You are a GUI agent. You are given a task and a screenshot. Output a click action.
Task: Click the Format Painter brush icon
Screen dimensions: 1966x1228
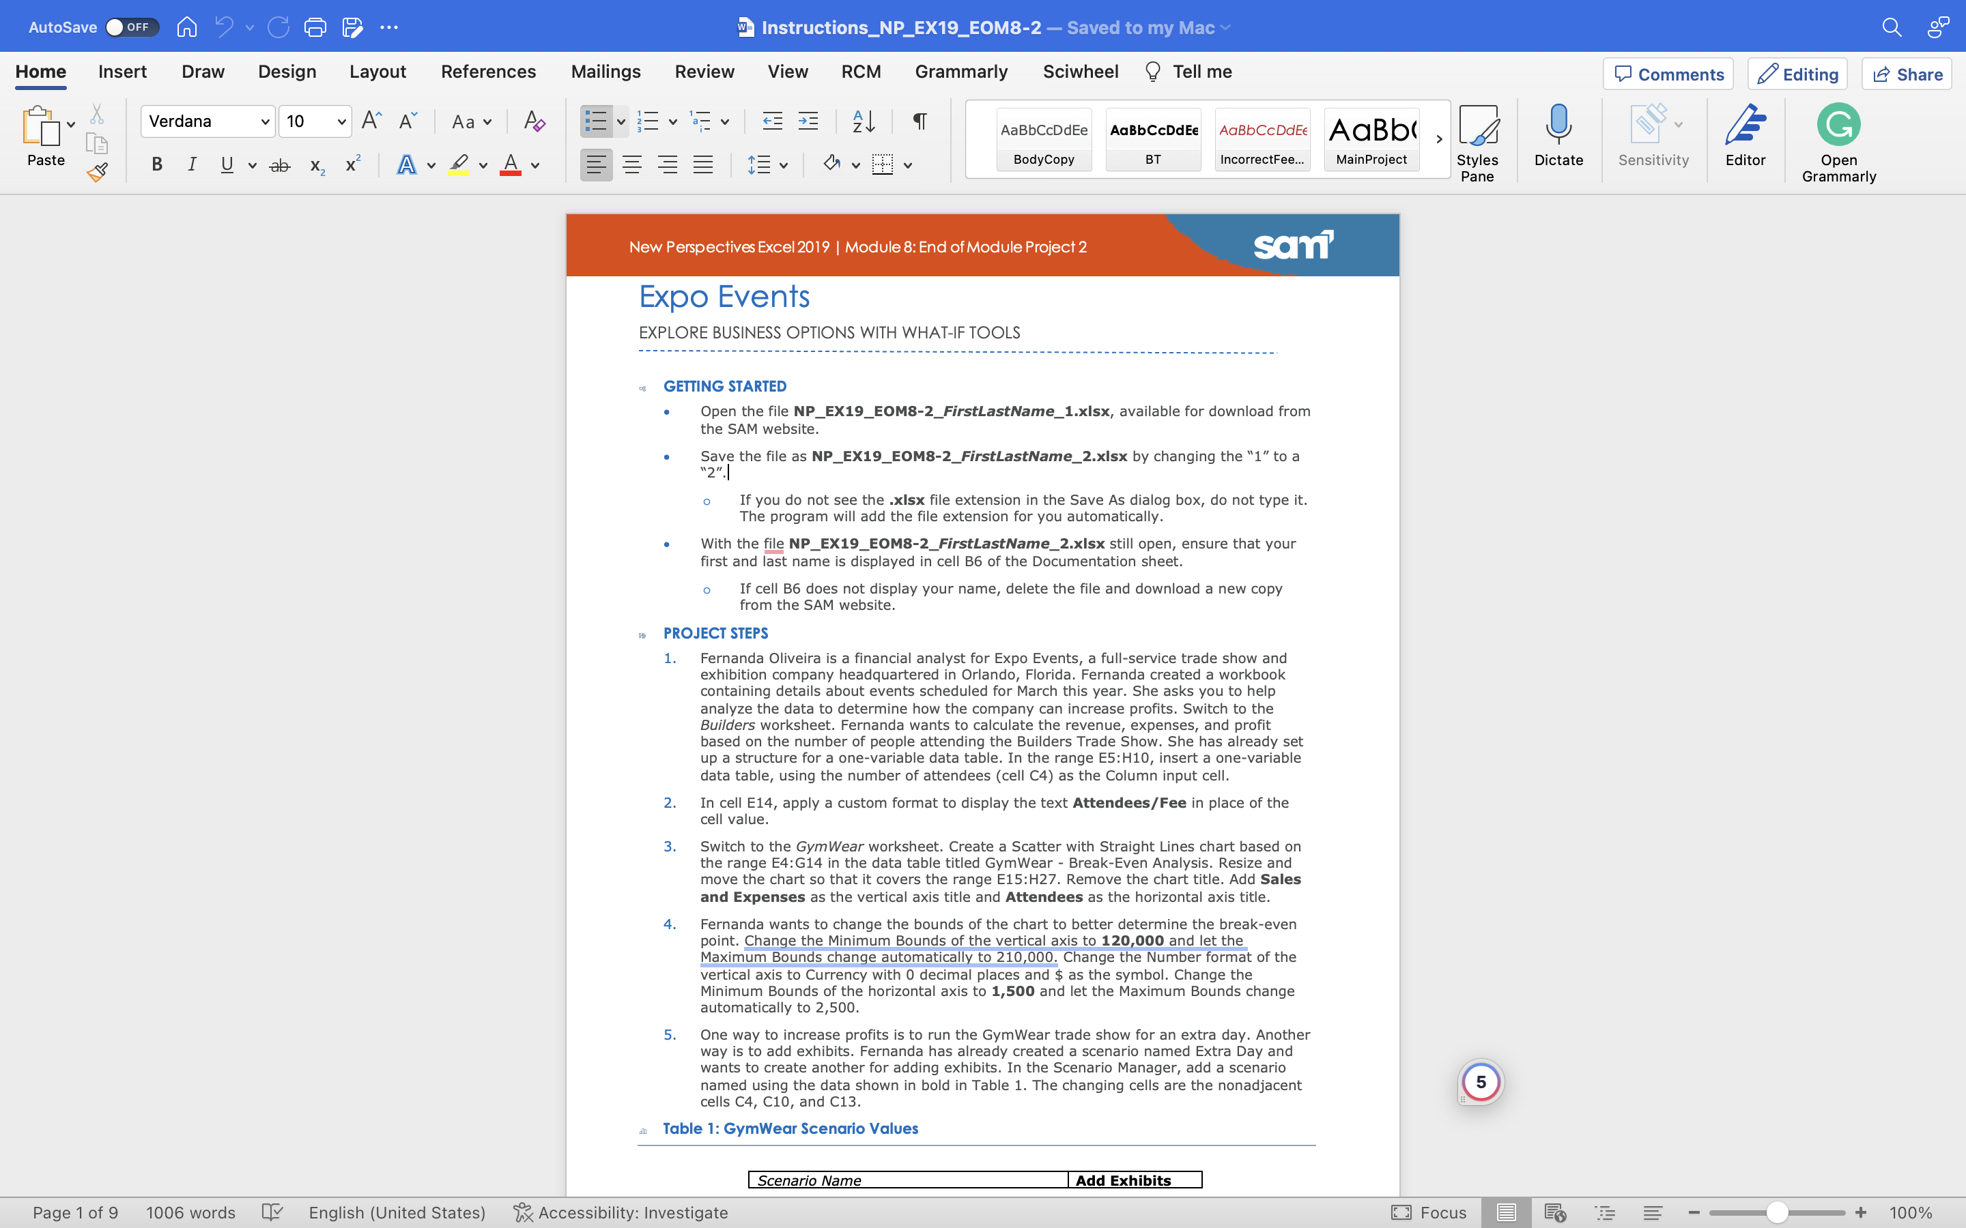pos(98,172)
